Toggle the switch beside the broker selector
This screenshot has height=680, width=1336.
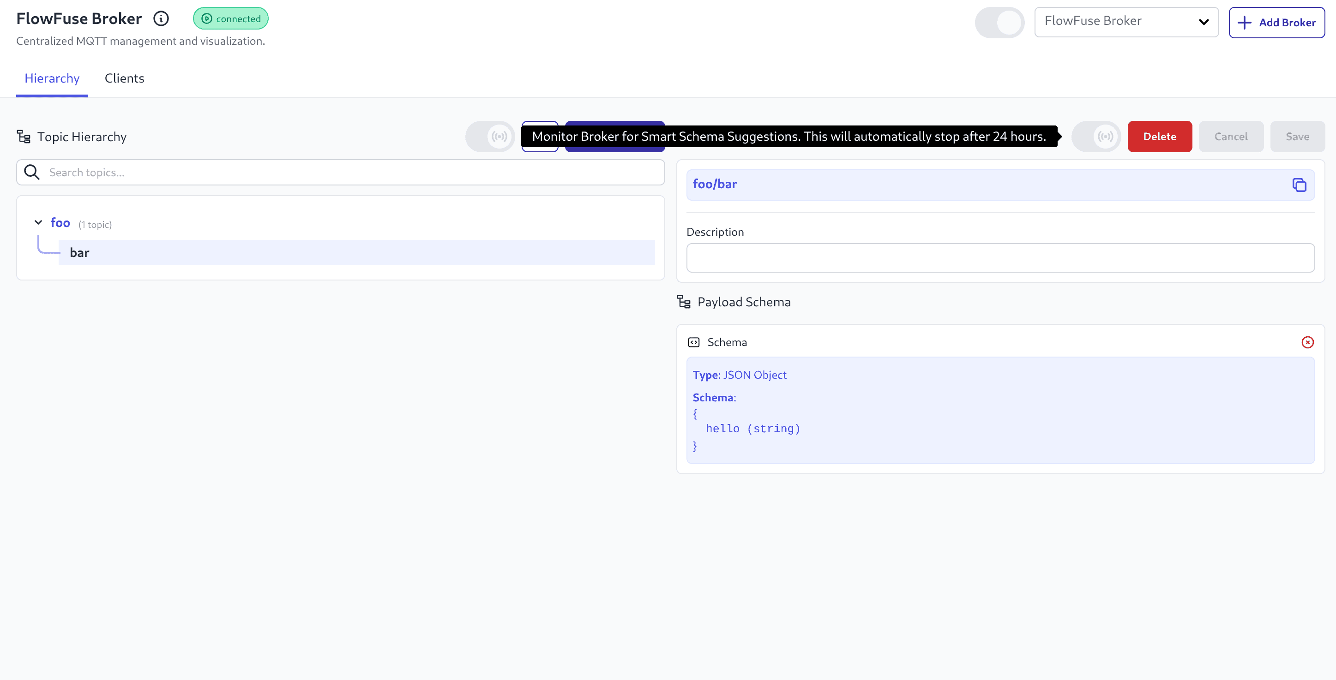[999, 22]
